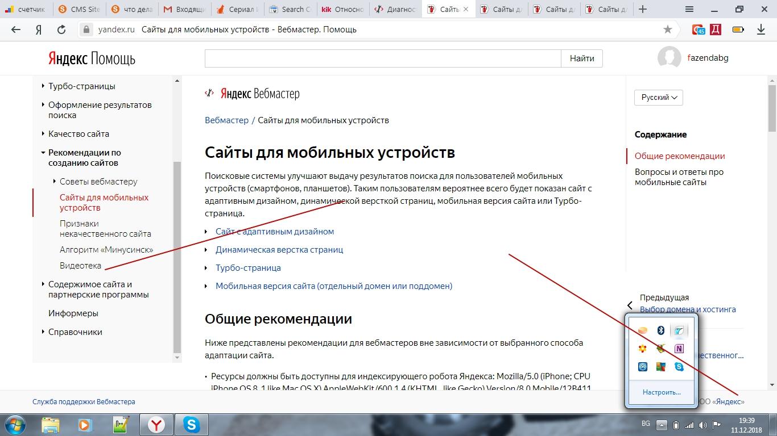
Task: Open Skype from the taskbar
Action: [192, 425]
